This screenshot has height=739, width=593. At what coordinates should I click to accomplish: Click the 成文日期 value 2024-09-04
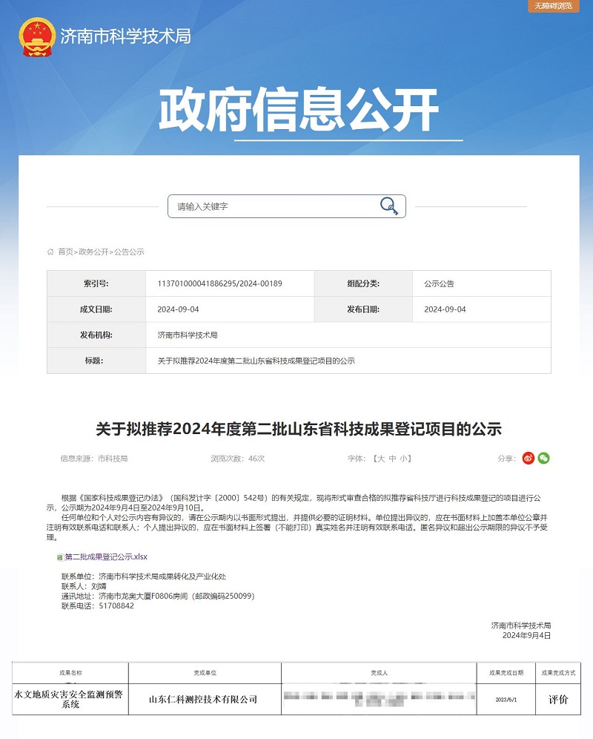[178, 309]
